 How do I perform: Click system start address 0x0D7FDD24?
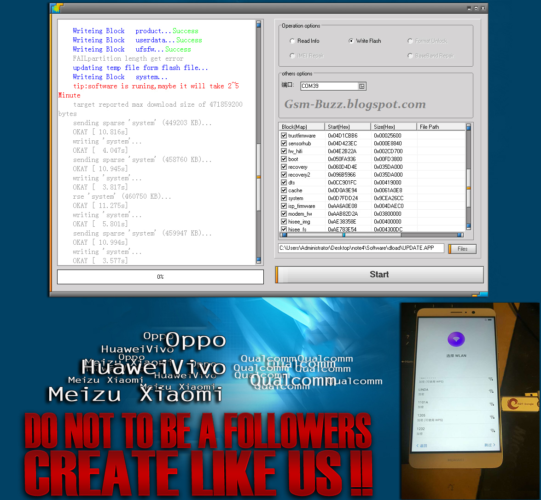coord(343,198)
